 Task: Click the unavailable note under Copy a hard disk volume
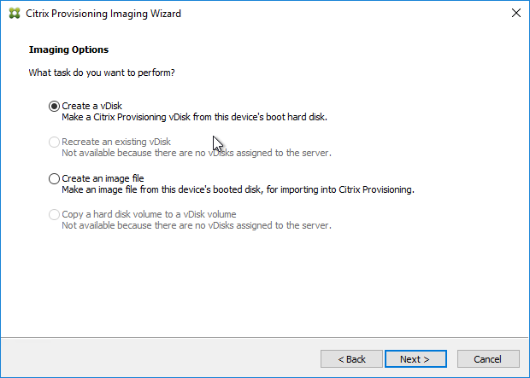pos(197,225)
